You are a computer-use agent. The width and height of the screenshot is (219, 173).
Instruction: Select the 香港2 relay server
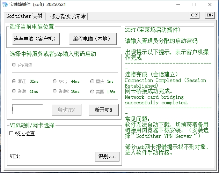(55, 91)
